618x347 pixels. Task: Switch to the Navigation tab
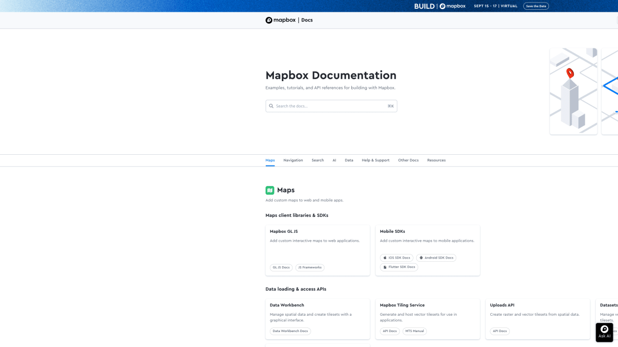coord(293,160)
